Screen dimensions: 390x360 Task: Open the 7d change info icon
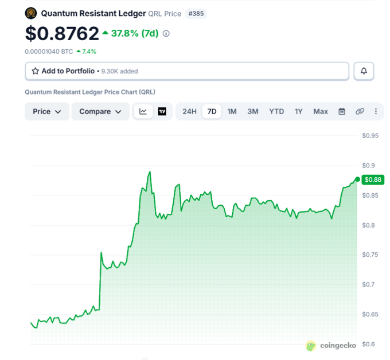pos(166,34)
